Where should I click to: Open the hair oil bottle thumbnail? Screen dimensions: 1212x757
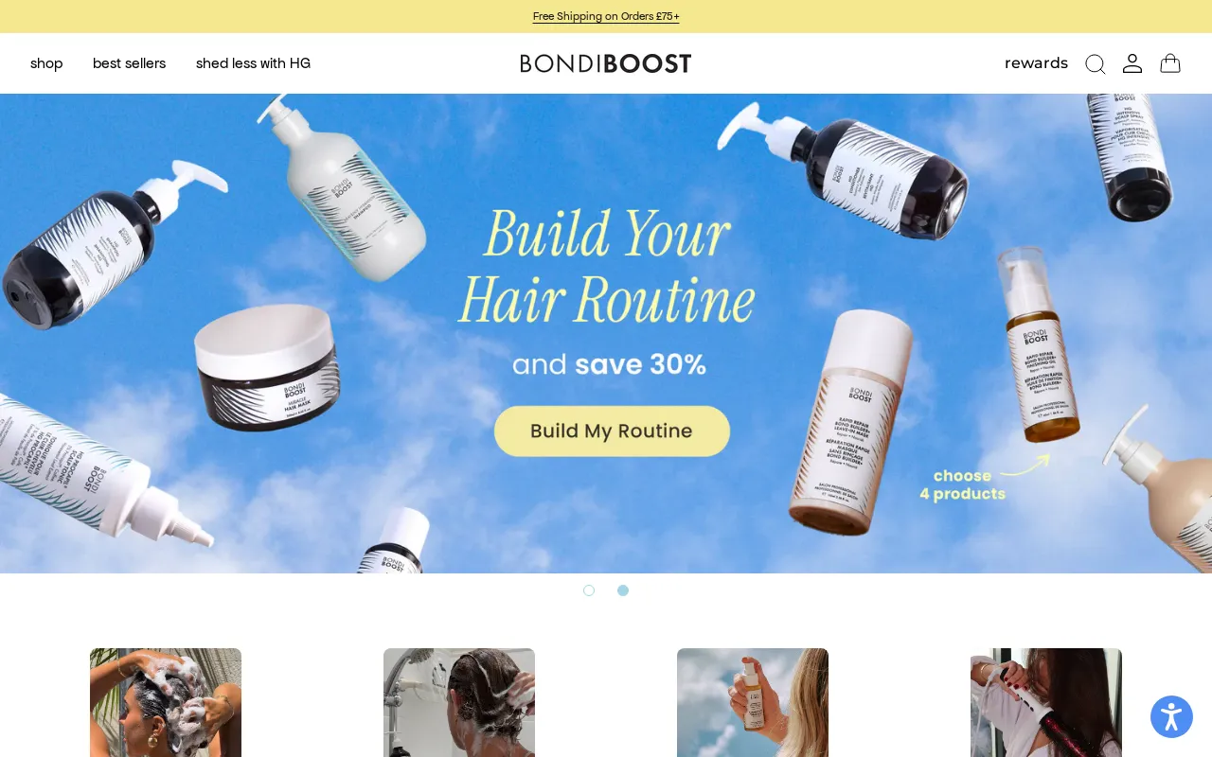[753, 702]
